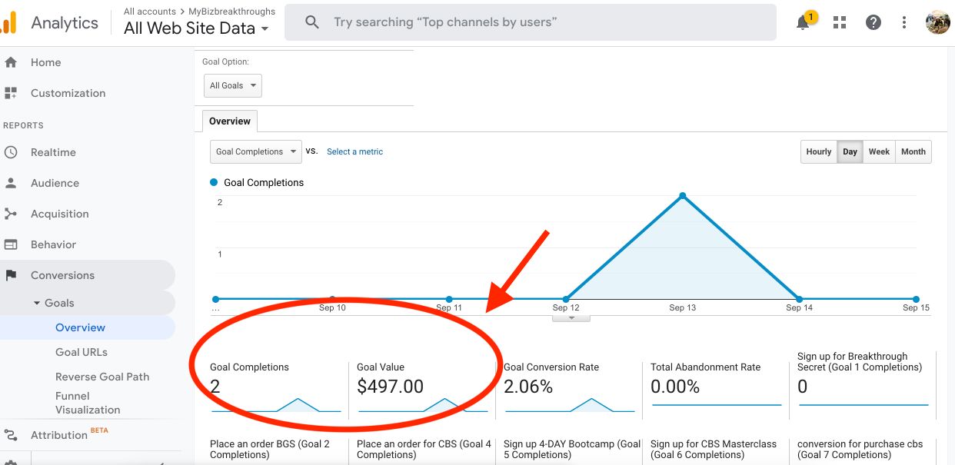955x465 pixels.
Task: Open the Behavior menu item
Action: click(54, 244)
